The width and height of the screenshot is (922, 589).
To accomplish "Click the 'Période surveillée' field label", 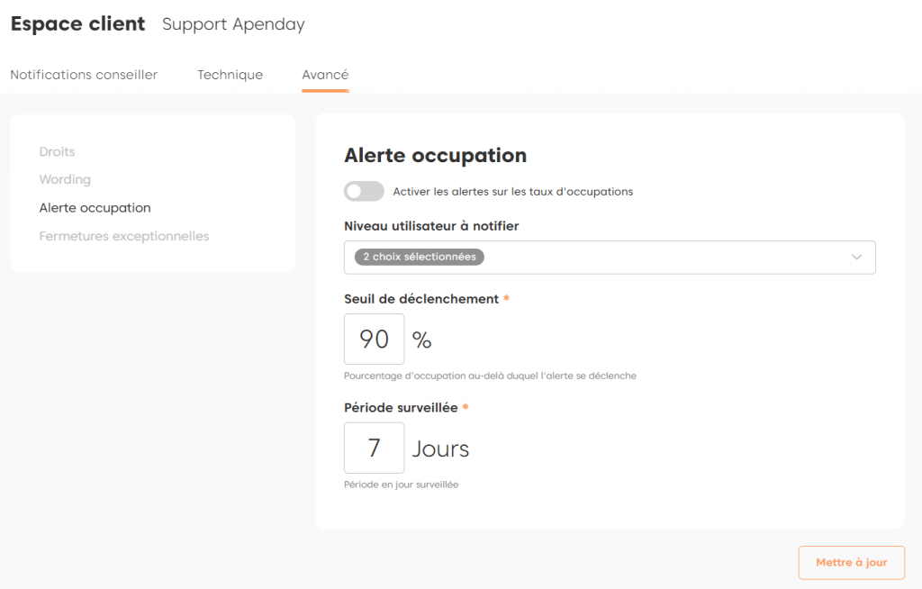I will click(x=401, y=408).
